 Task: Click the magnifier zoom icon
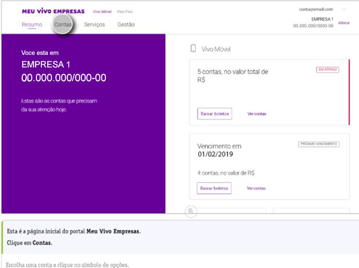[191, 211]
